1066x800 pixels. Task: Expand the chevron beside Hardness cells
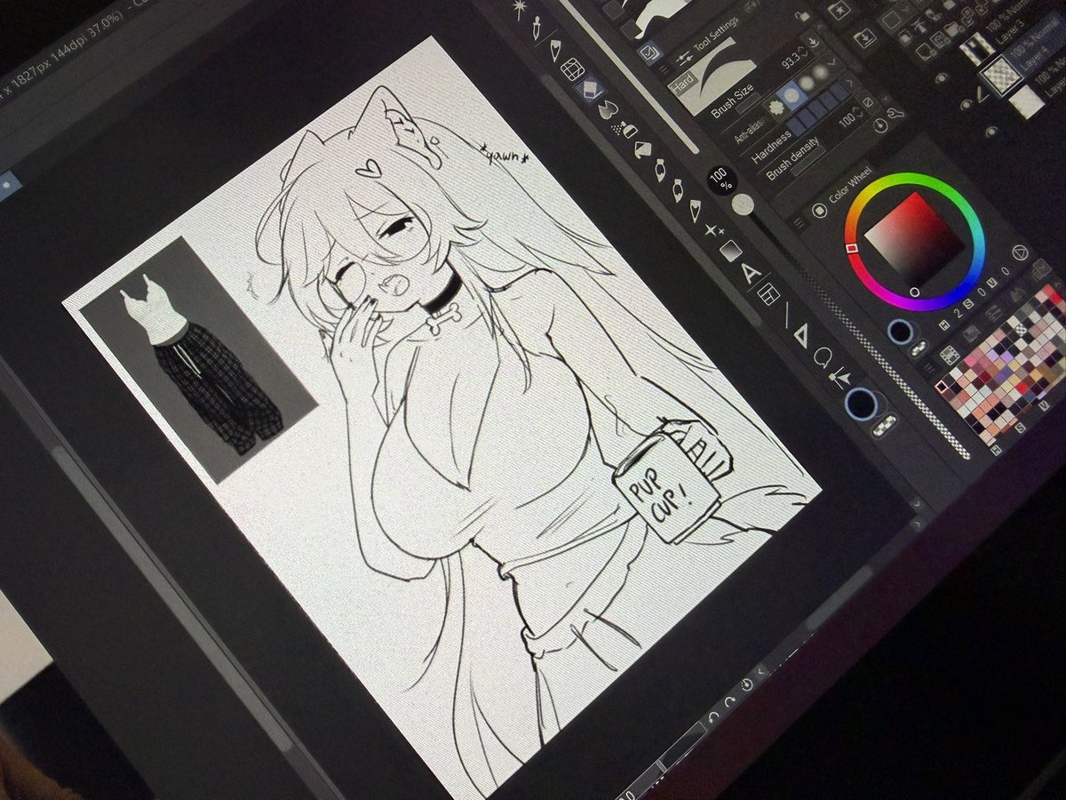click(850, 83)
